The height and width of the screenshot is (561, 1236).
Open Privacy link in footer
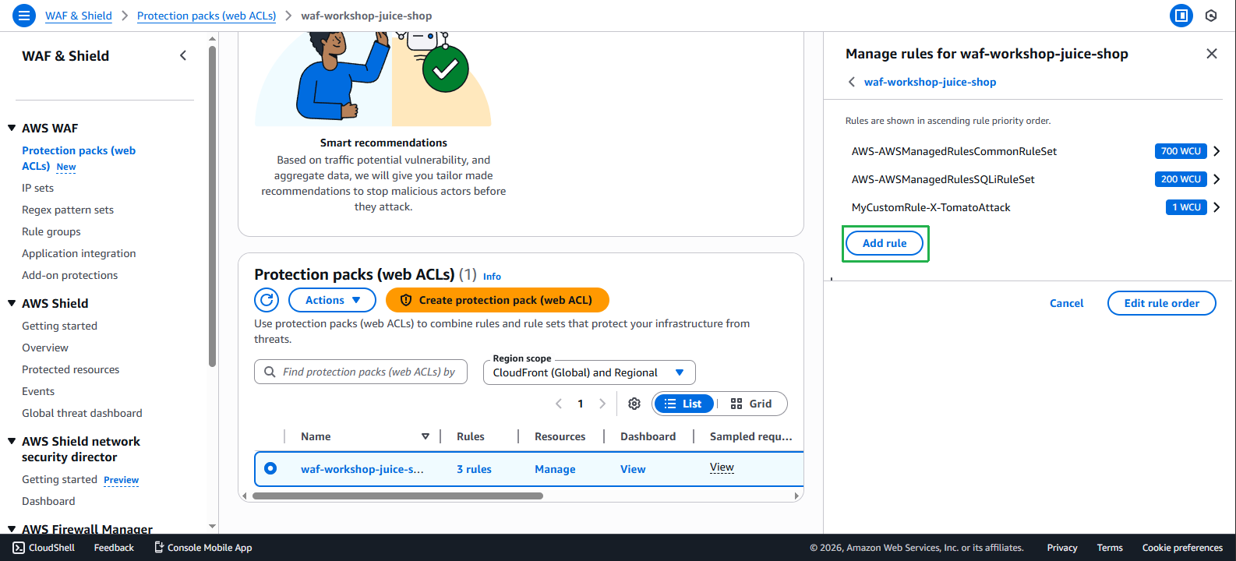(1062, 548)
